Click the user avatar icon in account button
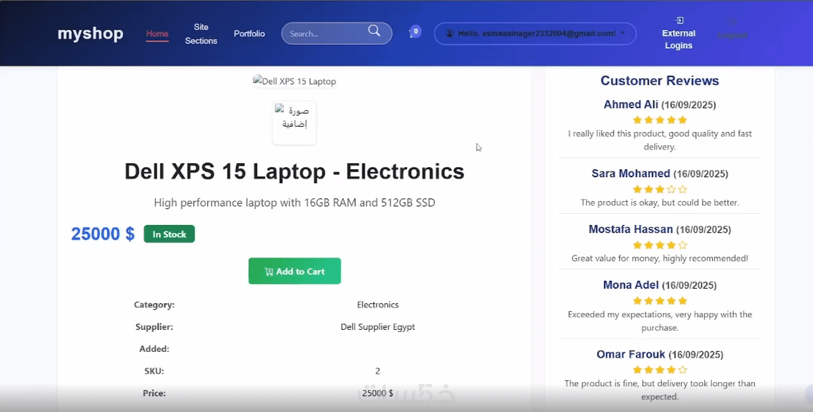 tap(449, 33)
